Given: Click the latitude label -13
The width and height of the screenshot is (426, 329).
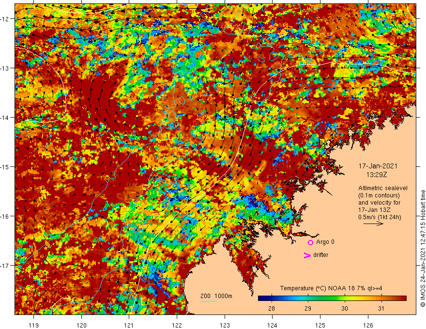Looking at the screenshot, I should click(5, 68).
